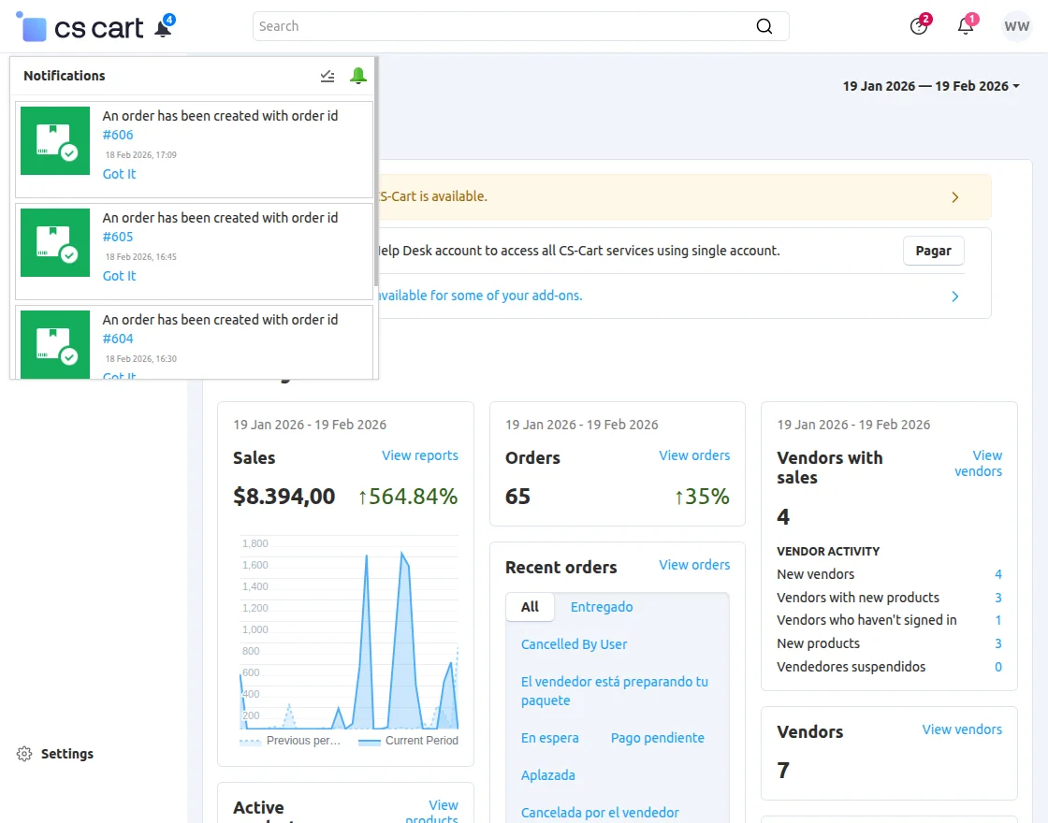Select the All tab in Recent orders

[x=530, y=607]
